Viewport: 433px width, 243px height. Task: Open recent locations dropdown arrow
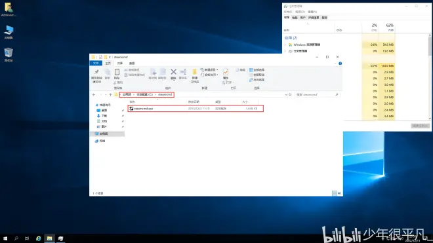click(106, 94)
